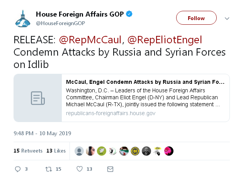Like the tweet with heart icon
Screen dimensions: 243x180
point(80,169)
